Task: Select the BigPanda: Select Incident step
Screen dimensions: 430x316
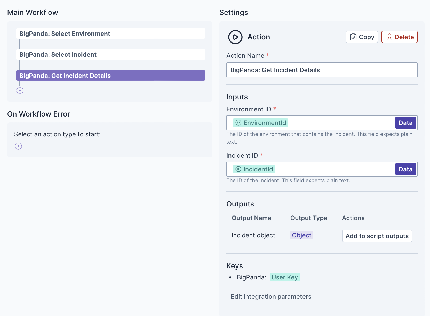Action: point(110,55)
